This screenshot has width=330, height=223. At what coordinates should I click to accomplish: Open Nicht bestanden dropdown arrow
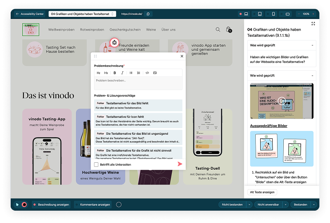click(249, 204)
